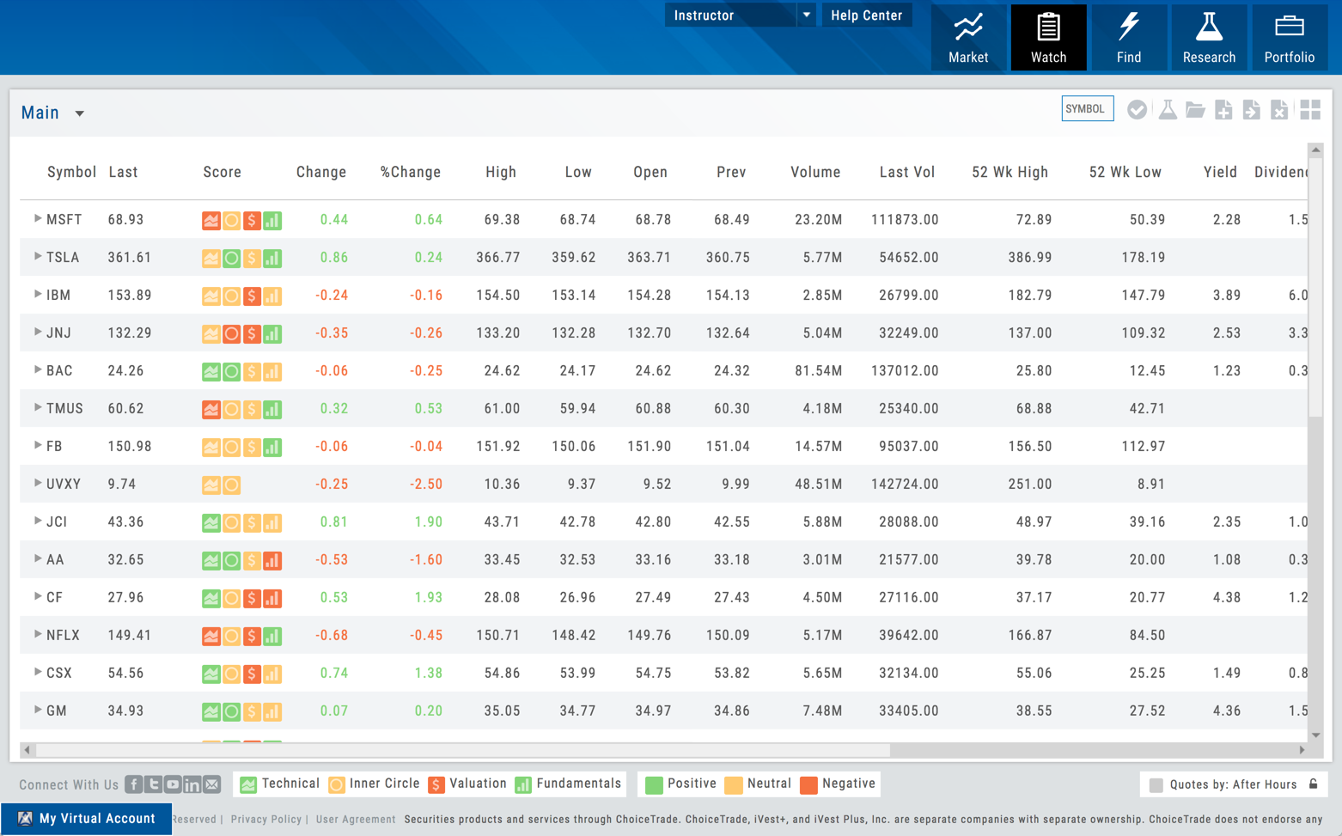The image size is (1342, 836).
Task: Sort by the Volume column header
Action: pyautogui.click(x=815, y=172)
